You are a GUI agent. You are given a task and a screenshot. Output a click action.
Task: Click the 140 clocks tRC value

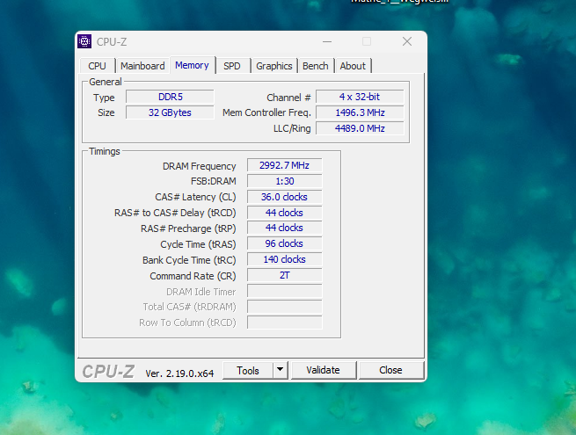(284, 259)
